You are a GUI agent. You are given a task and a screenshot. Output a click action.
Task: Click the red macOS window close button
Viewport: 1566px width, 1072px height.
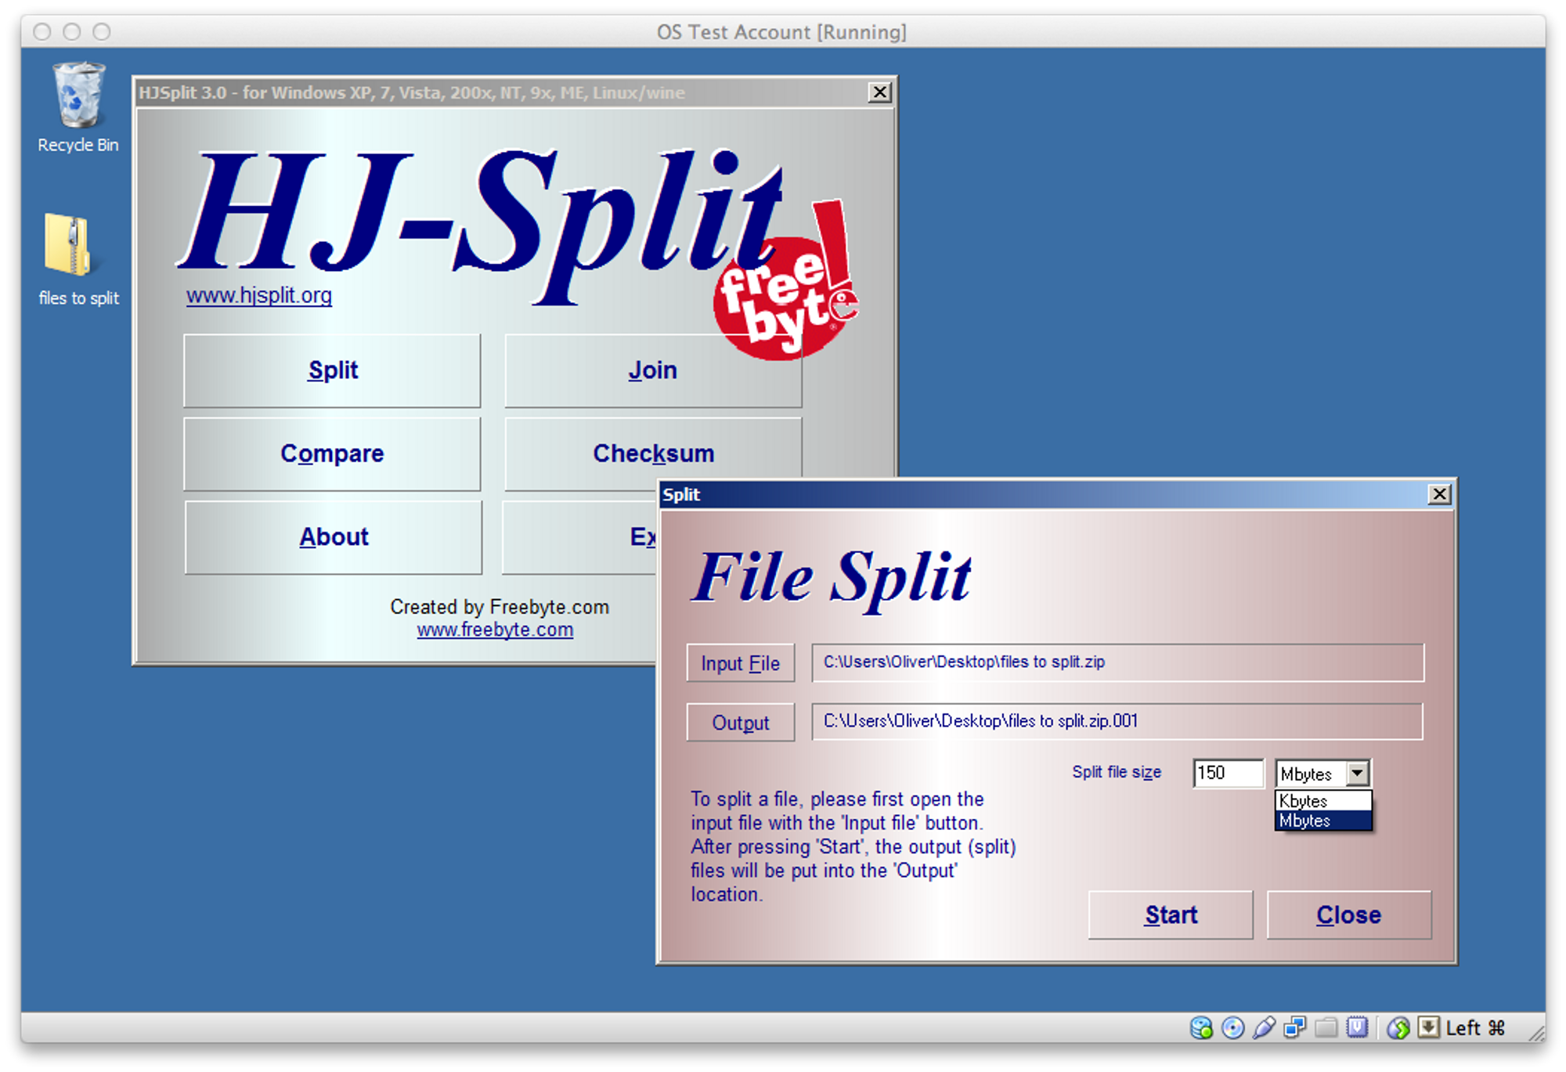42,31
